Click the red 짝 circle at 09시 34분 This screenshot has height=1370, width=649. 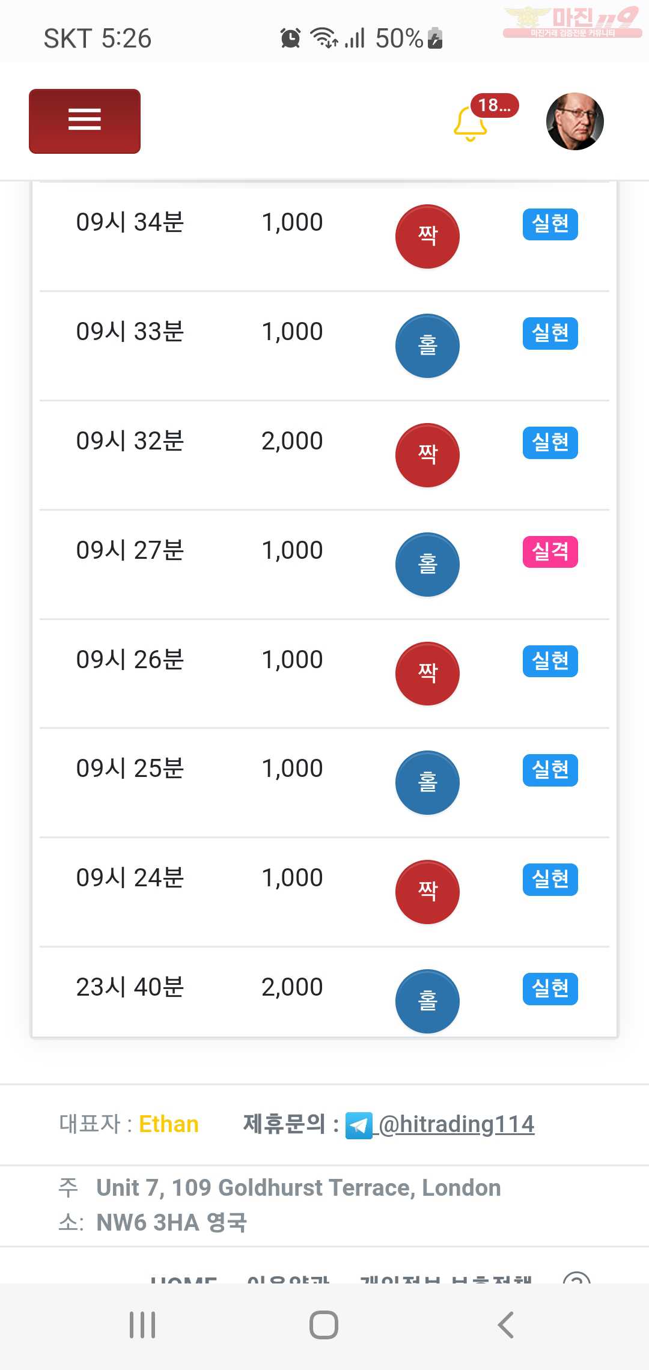427,236
